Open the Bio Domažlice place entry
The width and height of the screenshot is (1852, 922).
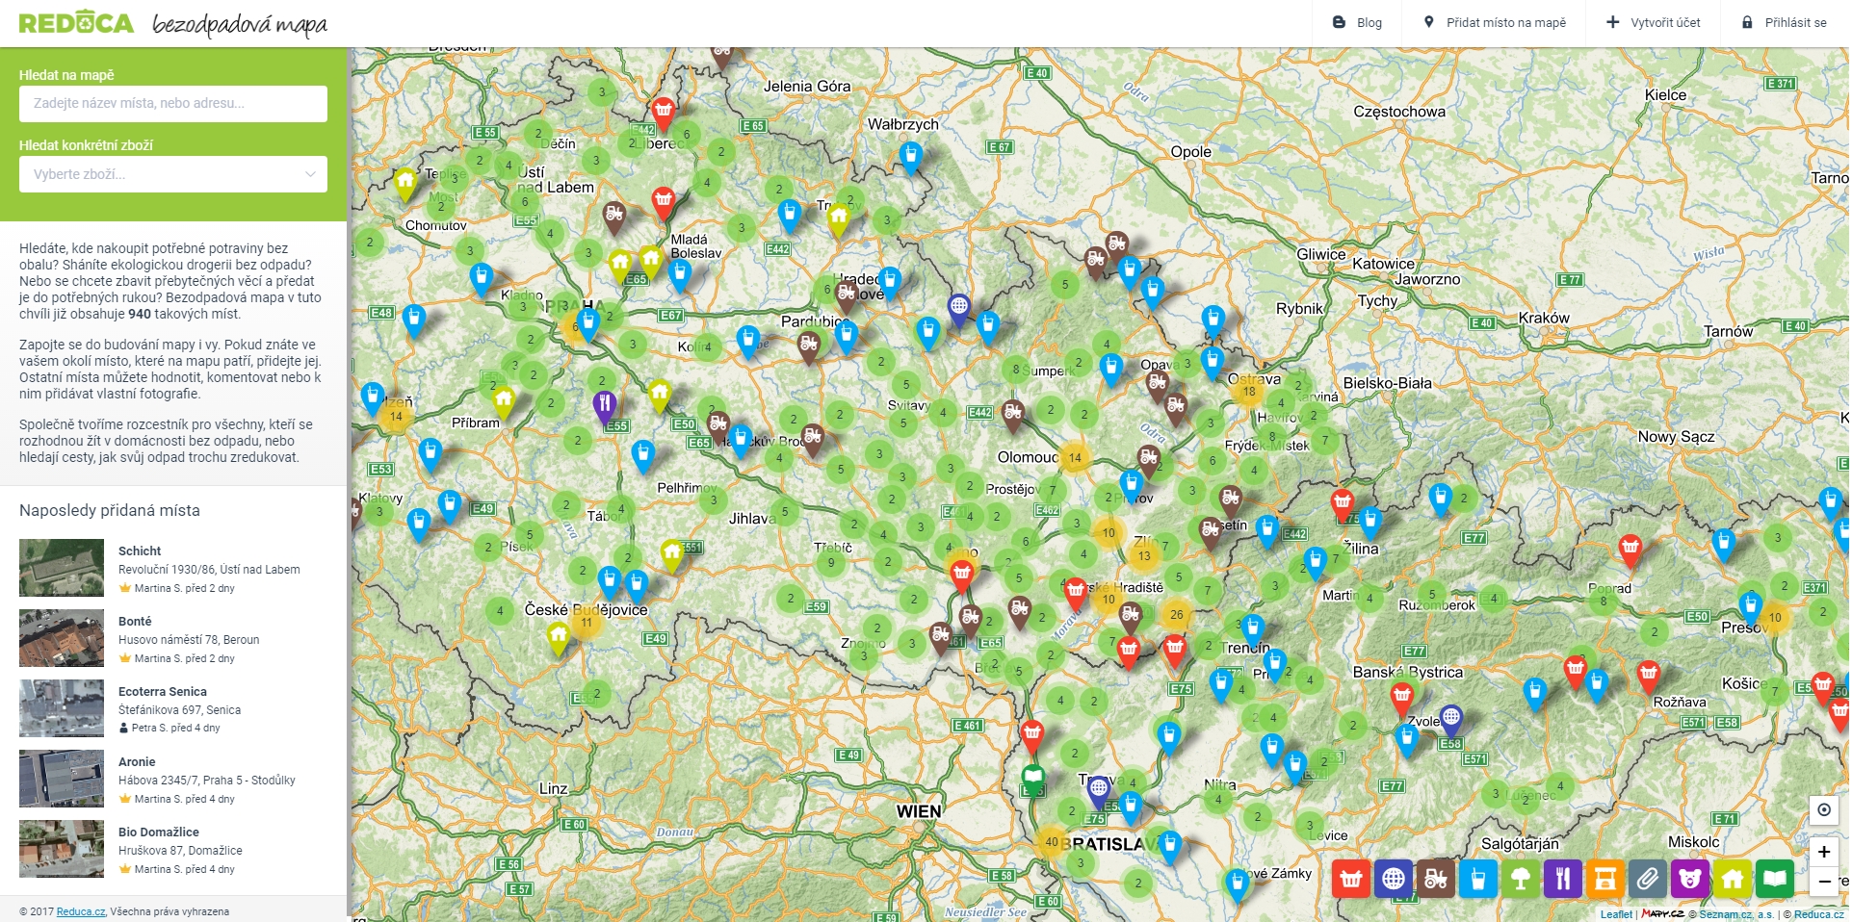[x=159, y=832]
